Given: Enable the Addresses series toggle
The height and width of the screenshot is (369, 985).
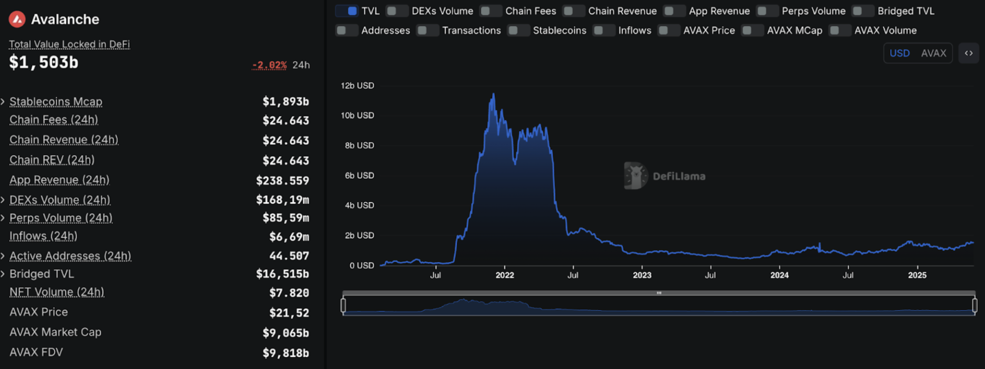Looking at the screenshot, I should [347, 30].
